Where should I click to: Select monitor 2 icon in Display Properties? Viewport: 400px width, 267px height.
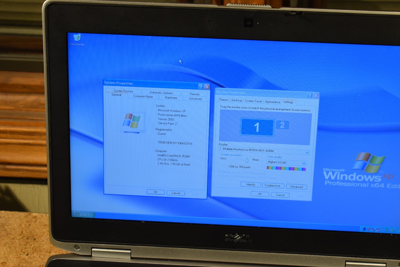282,125
